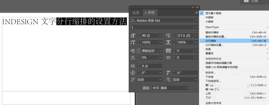
Task: Open the font size 48 点 dropdown
Action: coord(160,35)
